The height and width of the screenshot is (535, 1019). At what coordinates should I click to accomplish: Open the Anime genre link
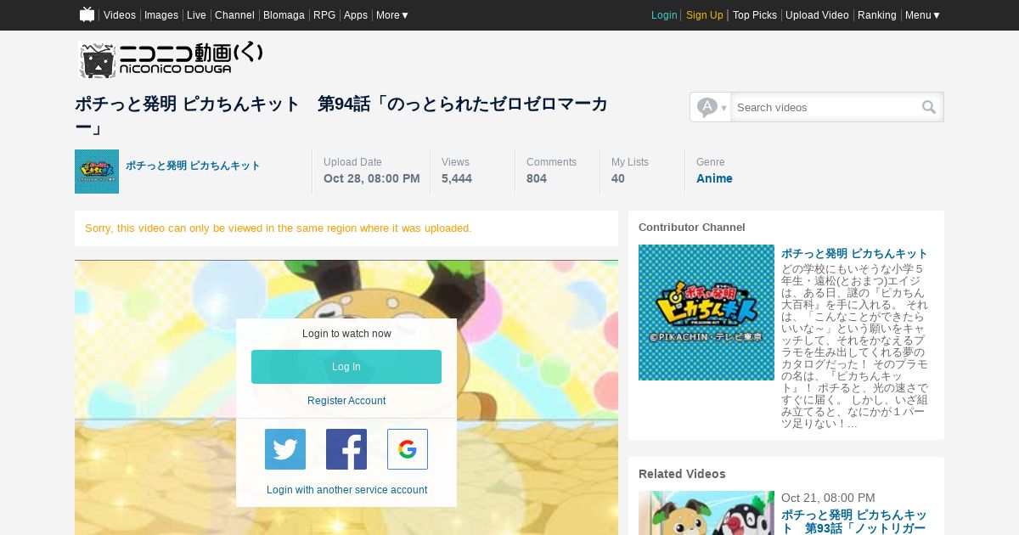tap(714, 178)
